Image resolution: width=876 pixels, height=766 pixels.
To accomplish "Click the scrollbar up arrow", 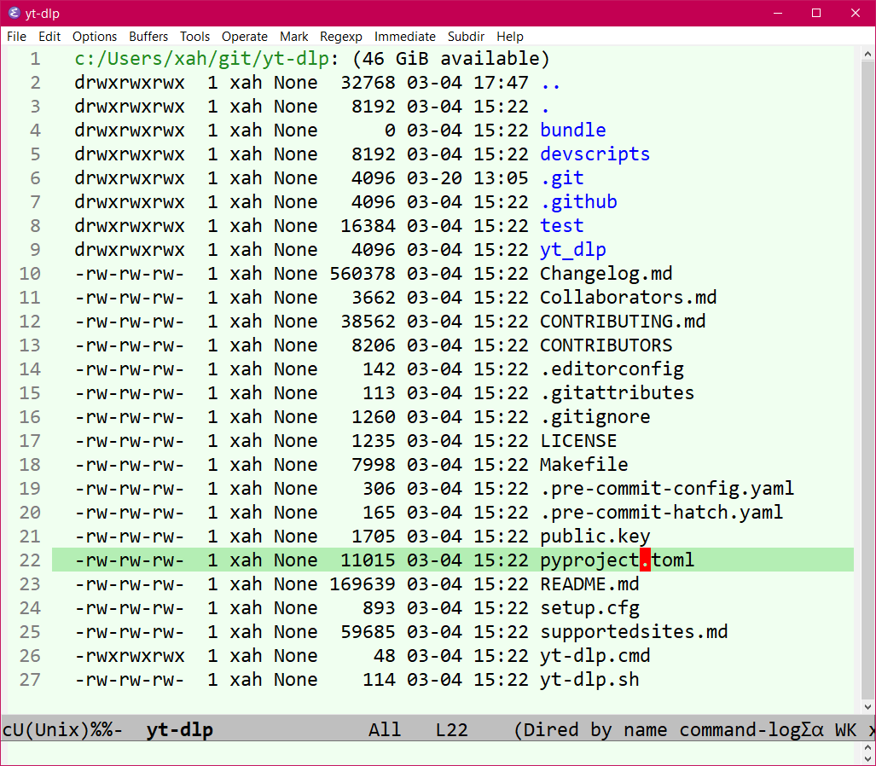I will point(867,55).
